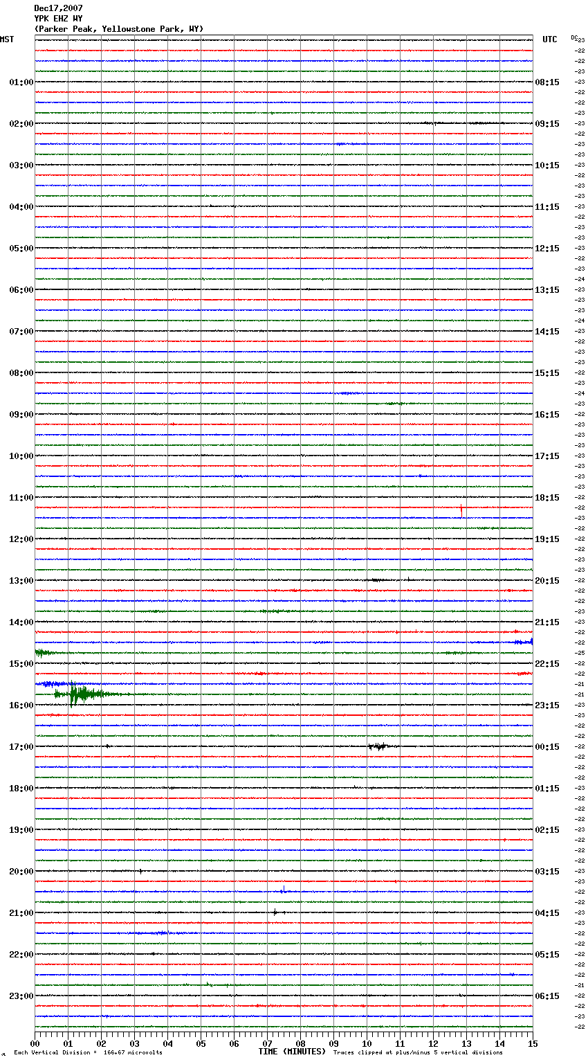Click the Parker Peak, Yellowstone Park location title
The height and width of the screenshot is (1062, 588).
coord(119,29)
